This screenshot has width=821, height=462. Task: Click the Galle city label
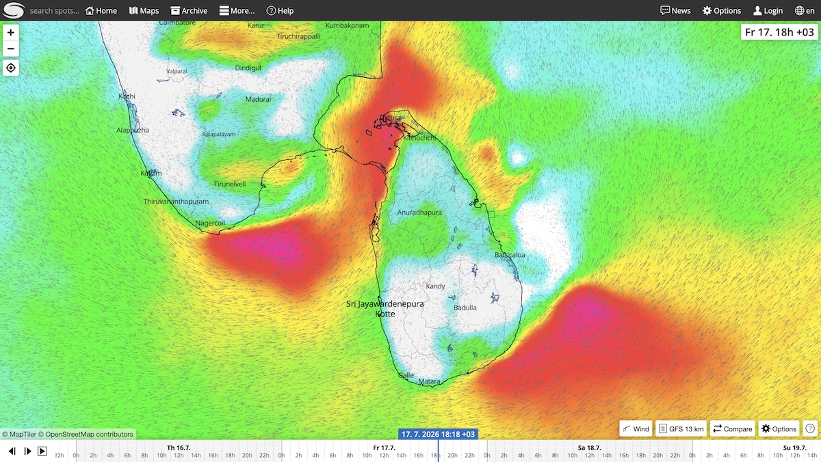(x=406, y=375)
